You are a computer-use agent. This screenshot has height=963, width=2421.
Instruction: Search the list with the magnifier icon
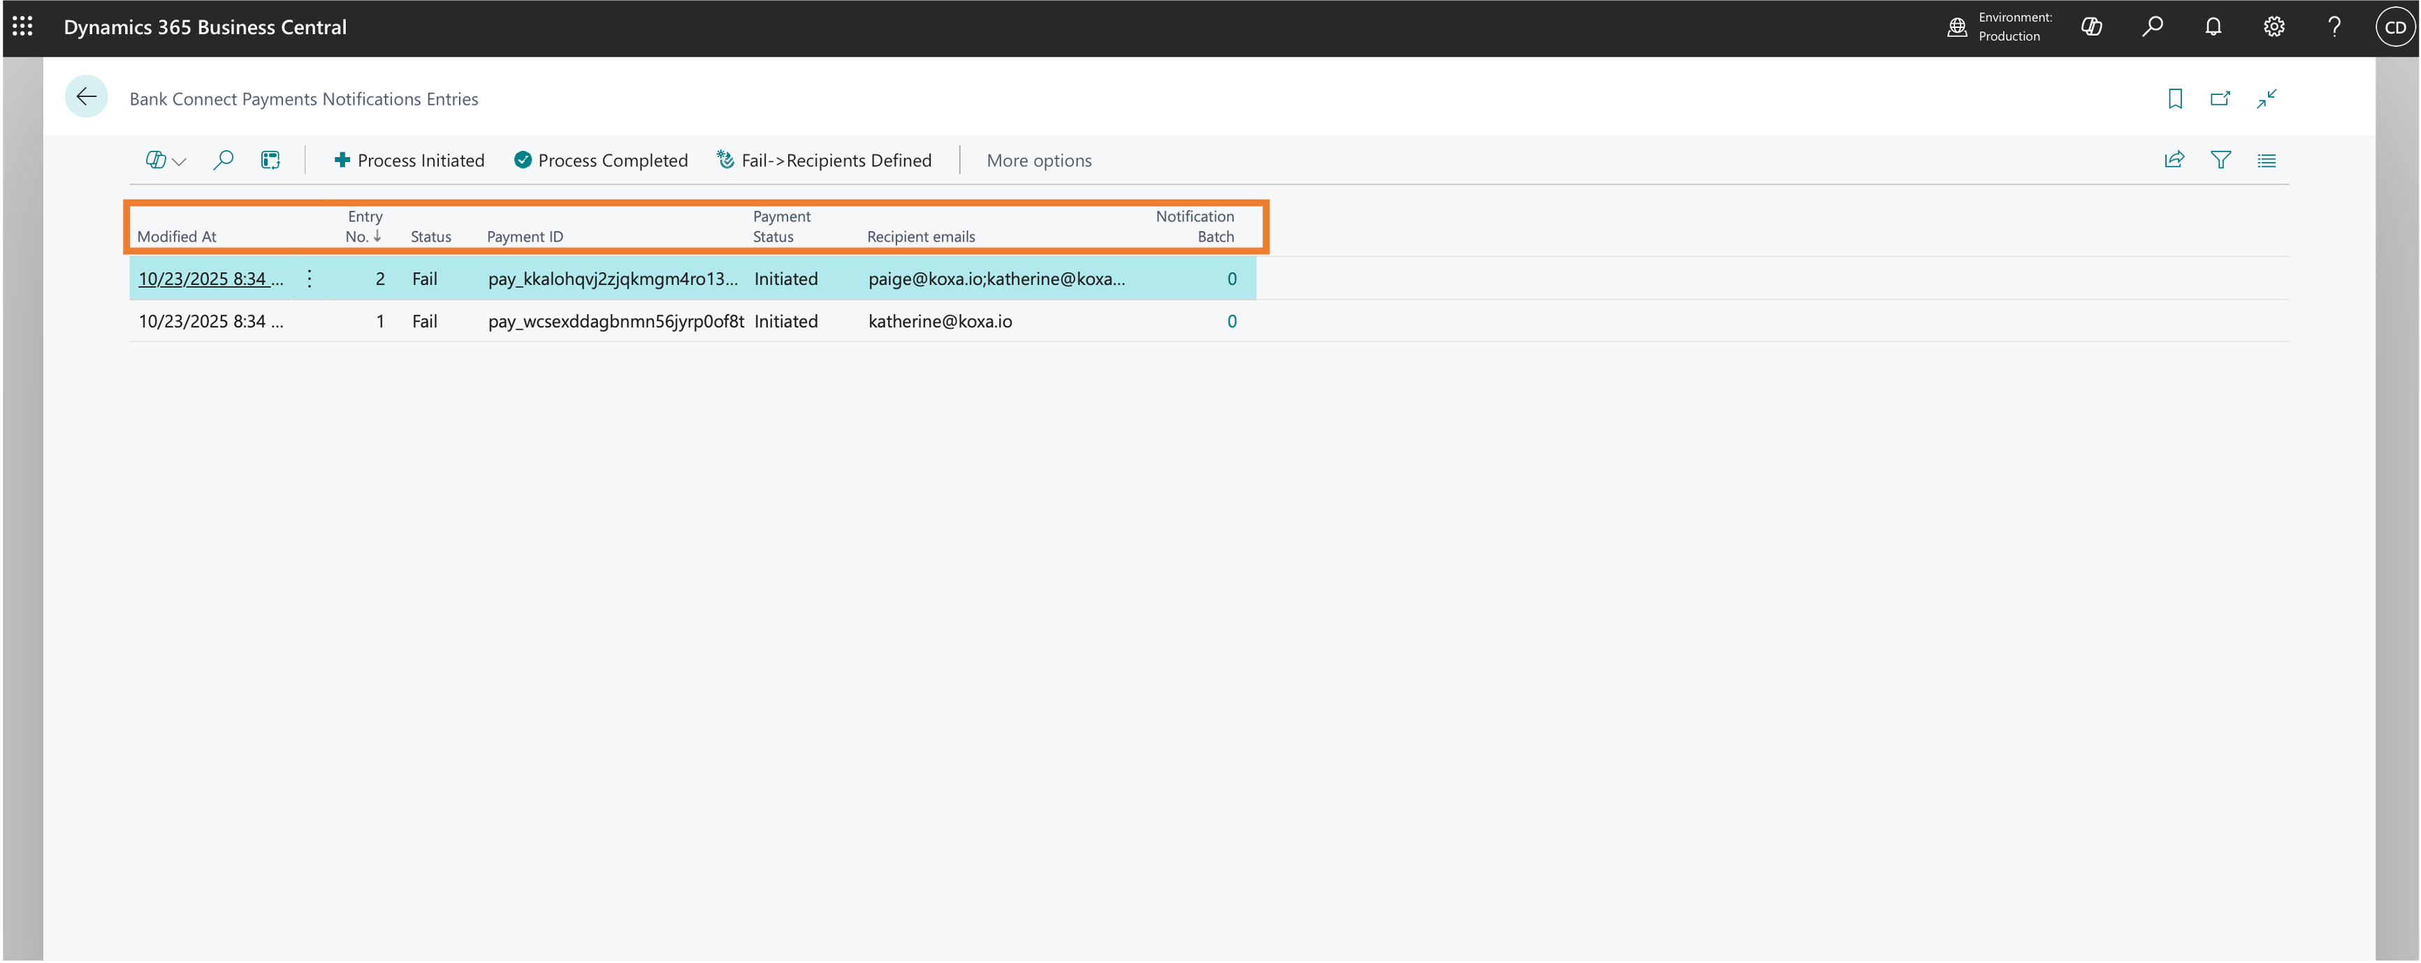click(223, 161)
